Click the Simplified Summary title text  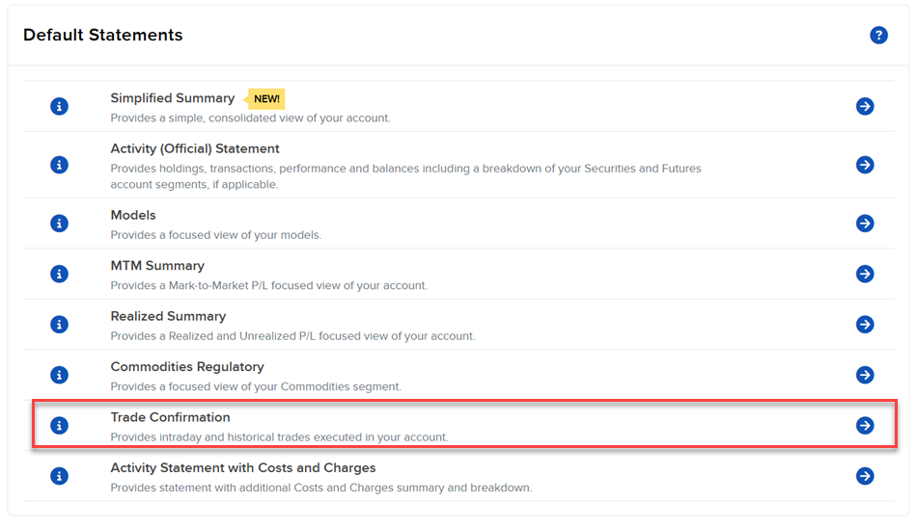coord(172,98)
